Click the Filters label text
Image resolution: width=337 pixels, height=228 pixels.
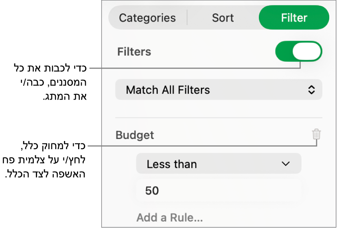coord(134,52)
